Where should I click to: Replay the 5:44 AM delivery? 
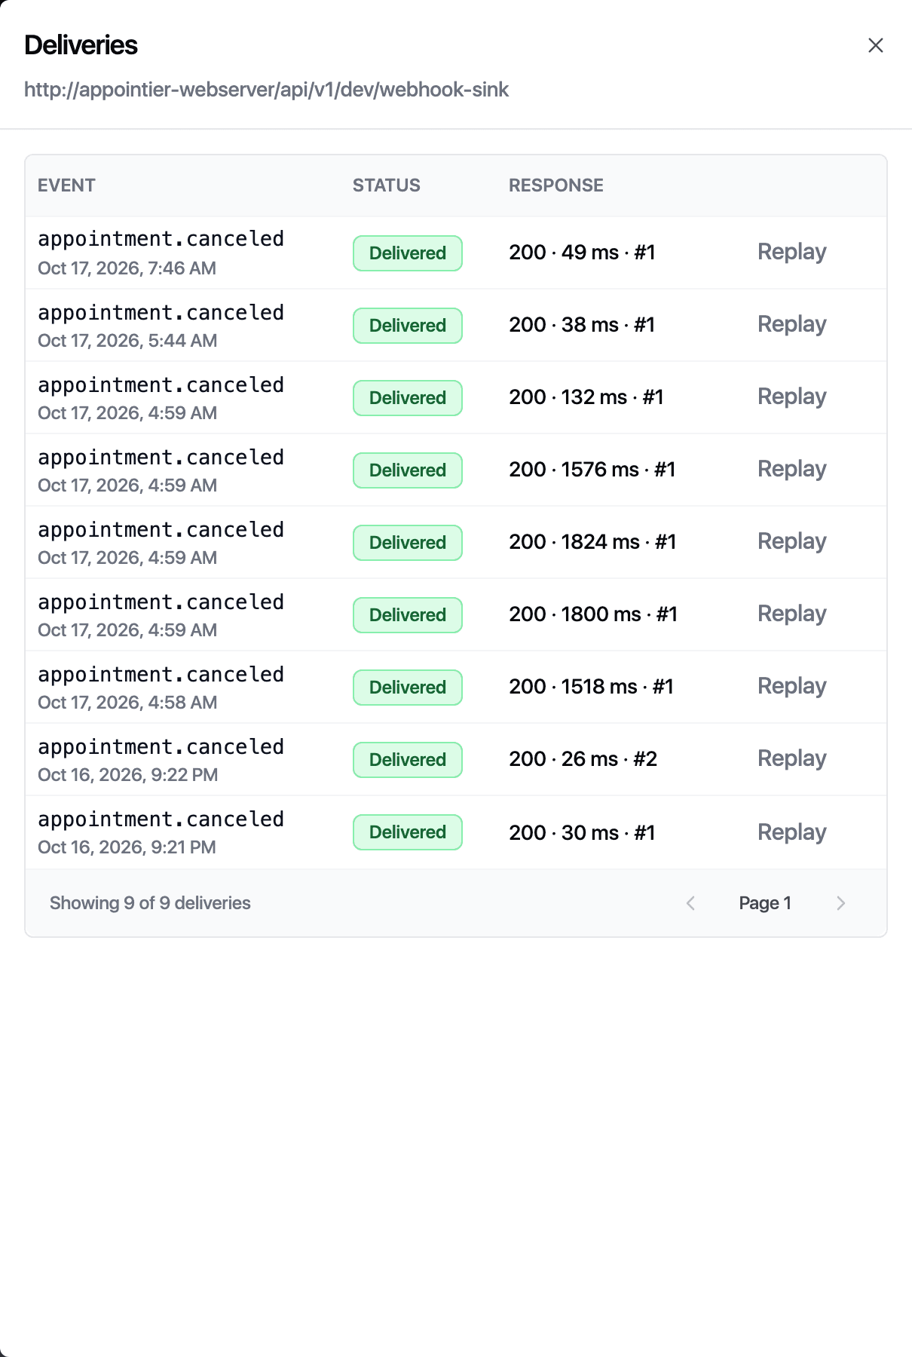coord(792,324)
